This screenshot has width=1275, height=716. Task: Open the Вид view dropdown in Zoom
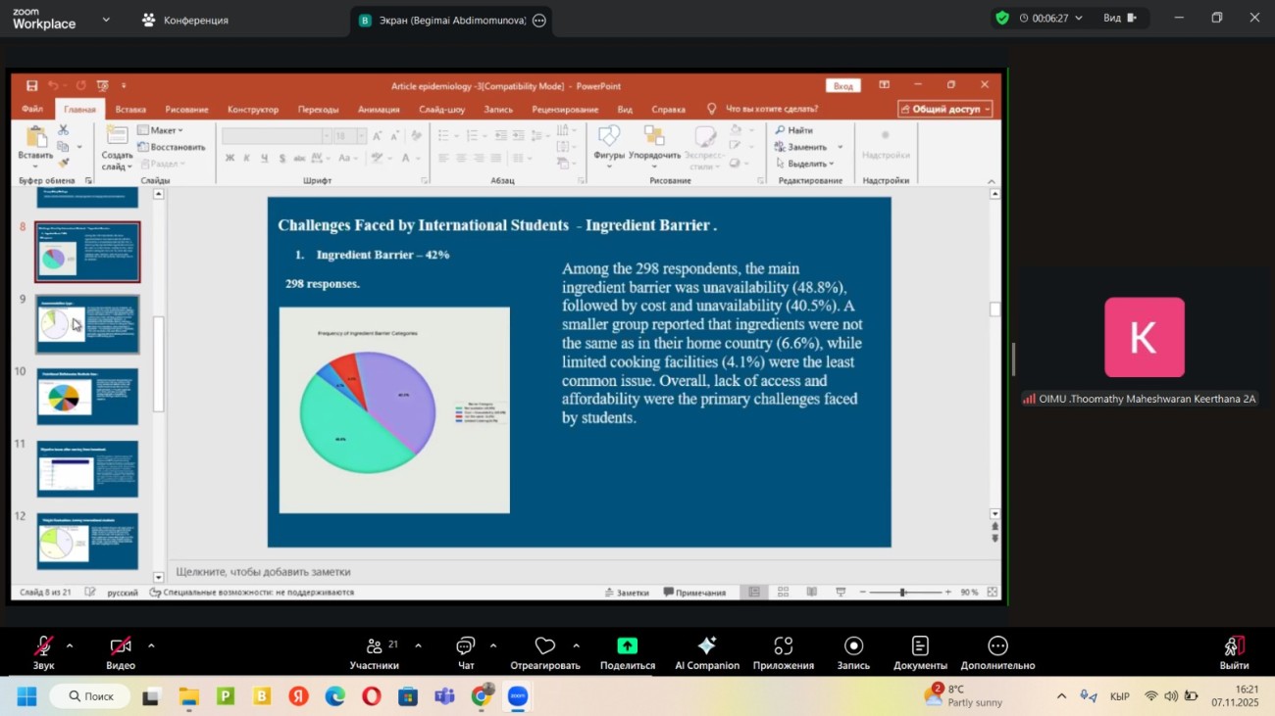coord(1119,18)
